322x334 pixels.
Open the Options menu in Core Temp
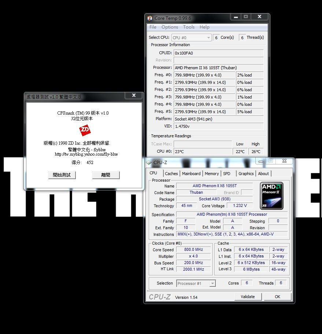pyautogui.click(x=170, y=27)
